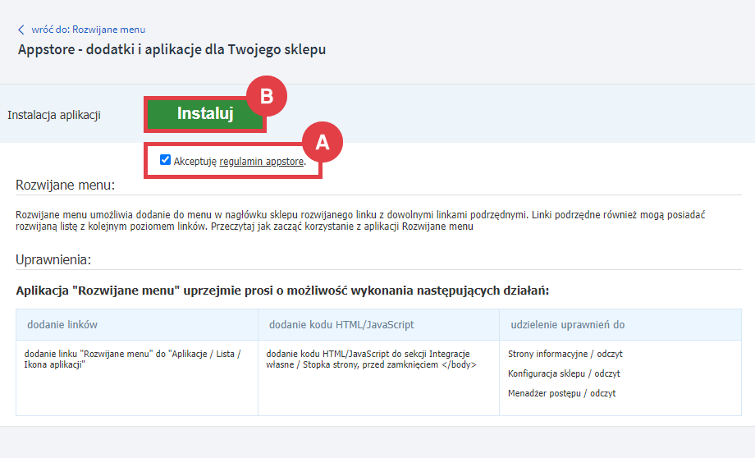The height and width of the screenshot is (458, 755).
Task: Go back via "wróć do: Rozwijane menu" link
Action: [88, 30]
